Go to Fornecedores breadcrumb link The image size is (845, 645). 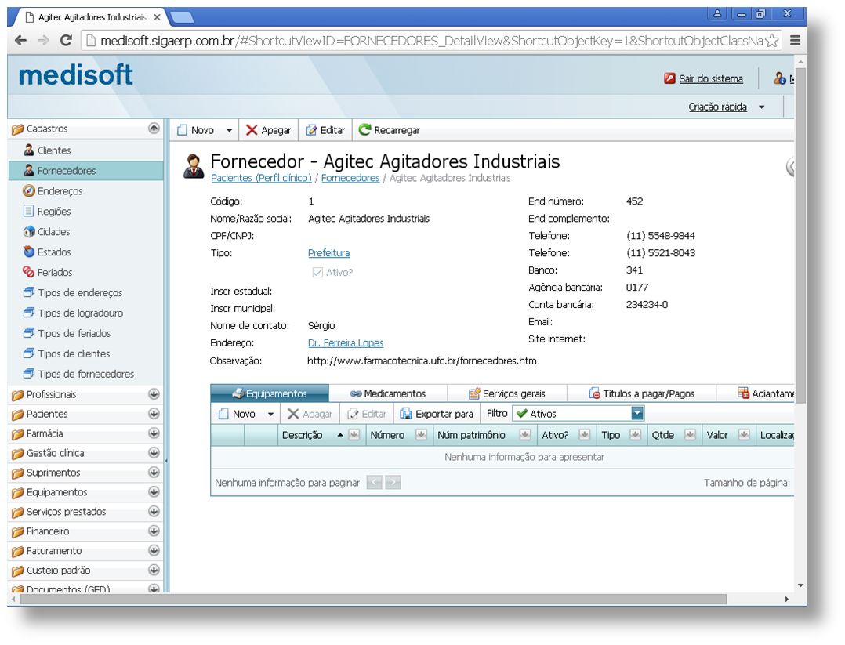click(x=350, y=178)
